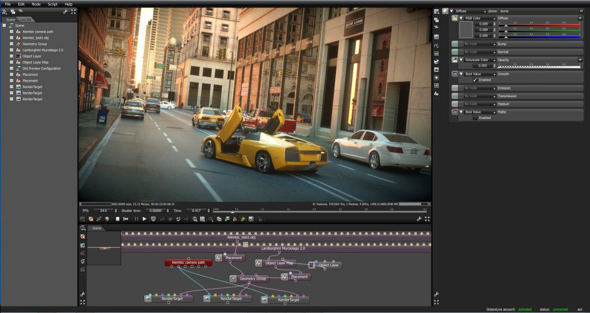Open the node inspector wrench settings
This screenshot has height=313, width=590.
click(437, 294)
